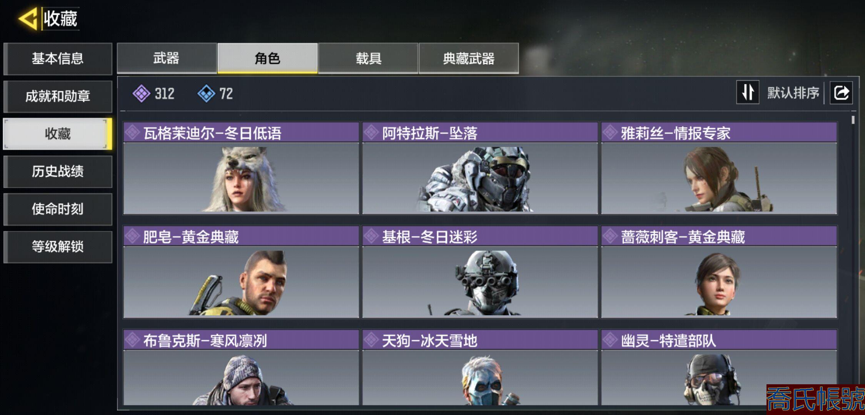Click the share export icon
Screen dimensions: 865x415
point(841,93)
